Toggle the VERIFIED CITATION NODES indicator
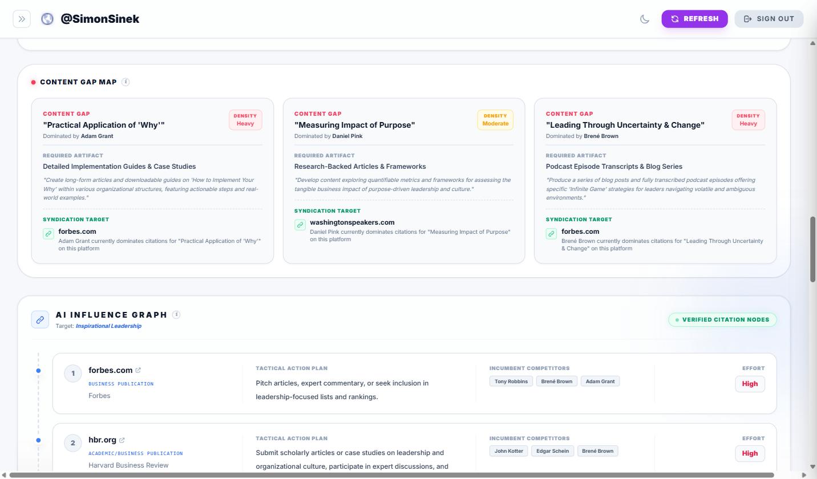This screenshot has height=479, width=817. pyautogui.click(x=722, y=319)
